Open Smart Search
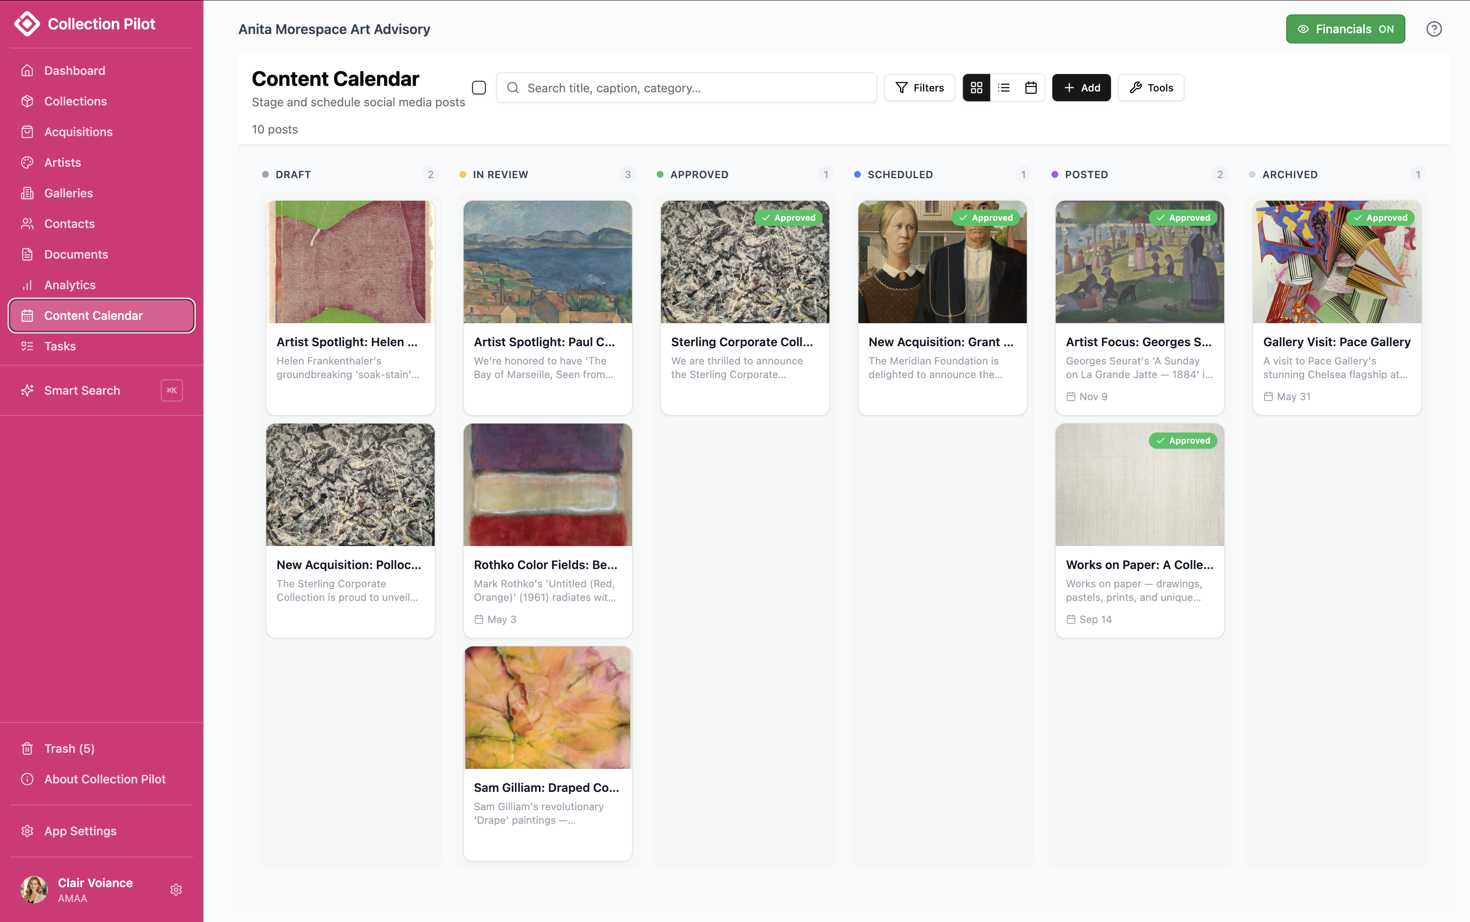The width and height of the screenshot is (1470, 922). [101, 391]
